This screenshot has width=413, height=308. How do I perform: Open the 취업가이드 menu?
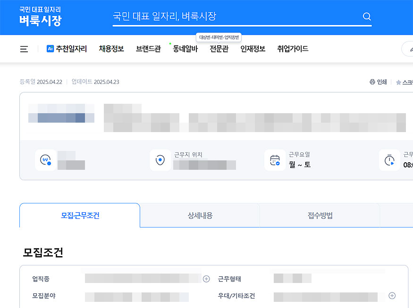click(x=293, y=49)
